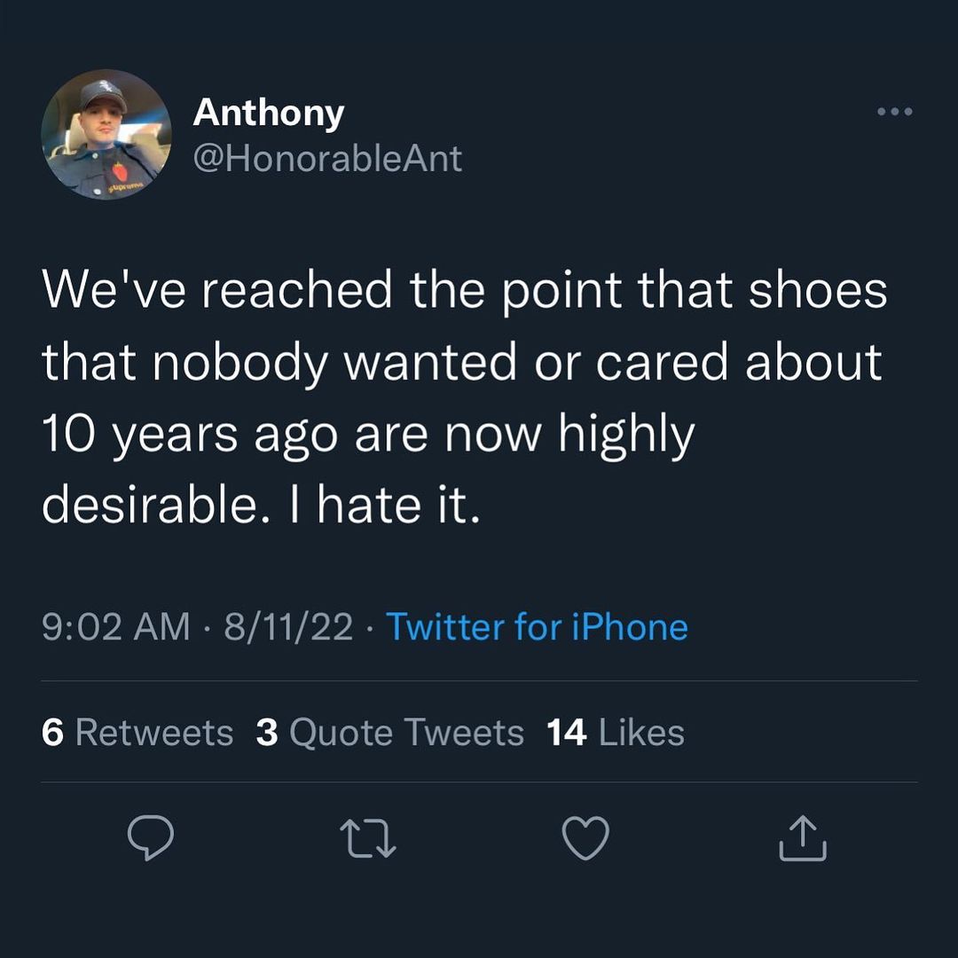Select the 8/11/22 date
Viewport: 958px width, 958px height.
pos(288,627)
